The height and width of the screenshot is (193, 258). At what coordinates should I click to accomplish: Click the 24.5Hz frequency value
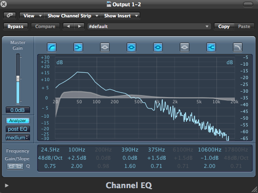pos(50,150)
